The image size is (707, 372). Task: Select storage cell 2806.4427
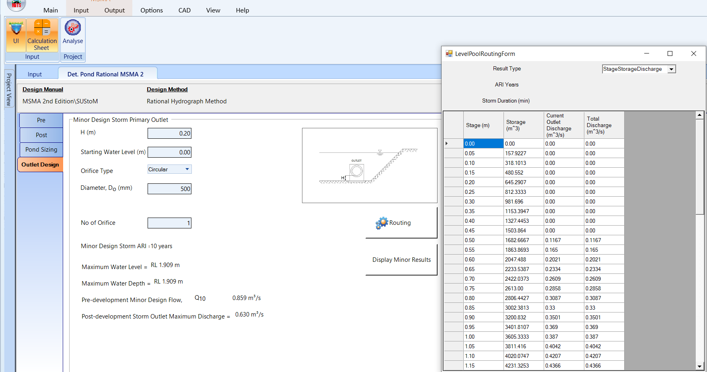point(524,298)
